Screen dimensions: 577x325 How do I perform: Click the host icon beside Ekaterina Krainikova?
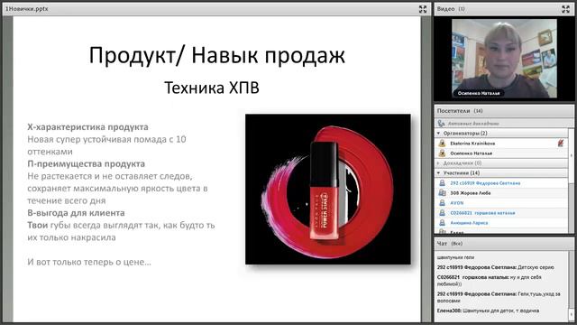click(442, 144)
